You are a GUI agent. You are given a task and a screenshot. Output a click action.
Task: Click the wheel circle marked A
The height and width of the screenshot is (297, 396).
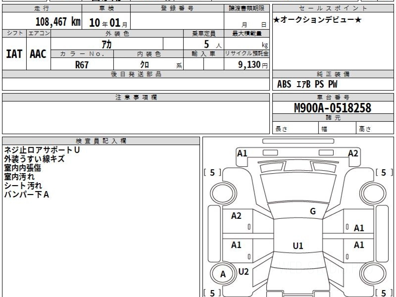tap(223, 274)
